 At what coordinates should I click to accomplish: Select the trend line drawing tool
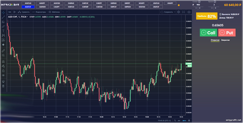[3, 17]
